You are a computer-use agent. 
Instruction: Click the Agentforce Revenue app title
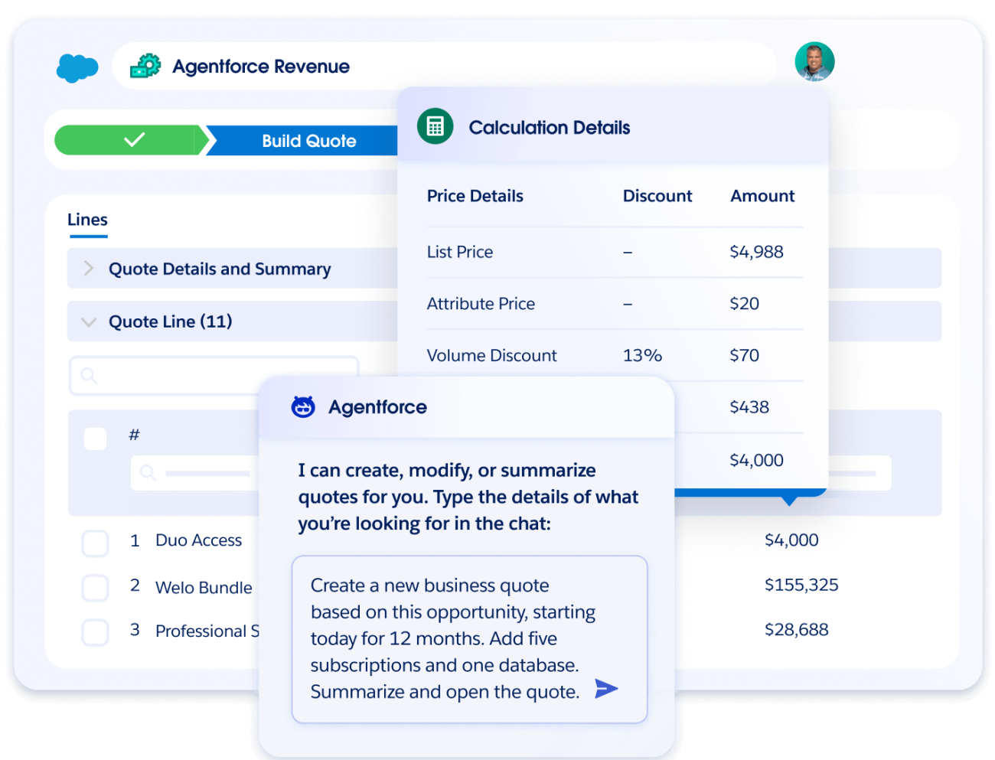(261, 67)
